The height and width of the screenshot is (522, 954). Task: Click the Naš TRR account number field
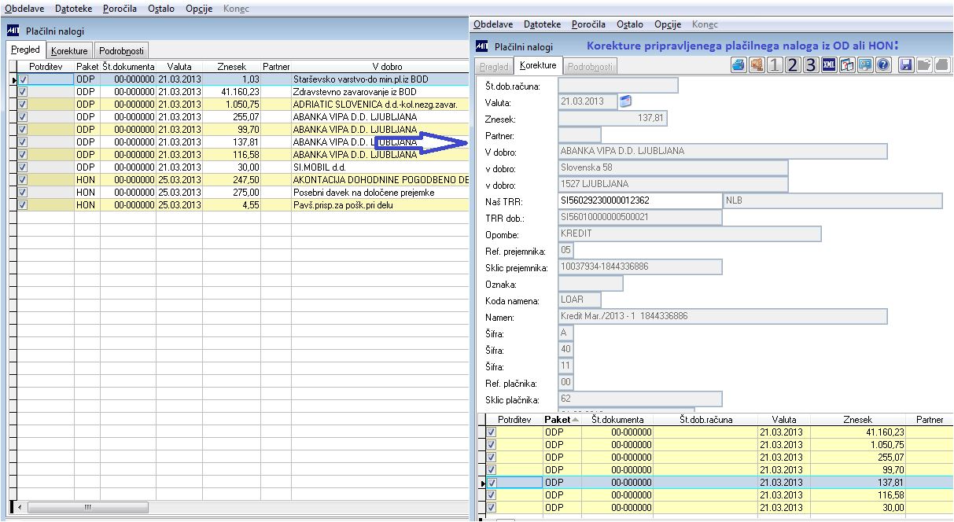[x=639, y=200]
